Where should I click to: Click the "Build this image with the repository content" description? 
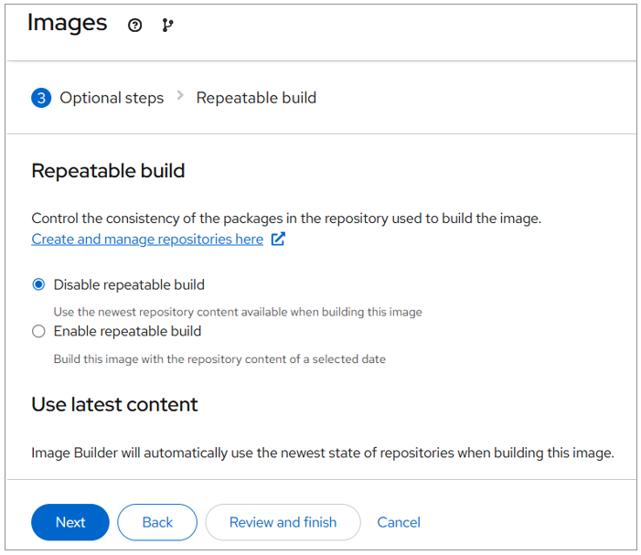[x=219, y=359]
